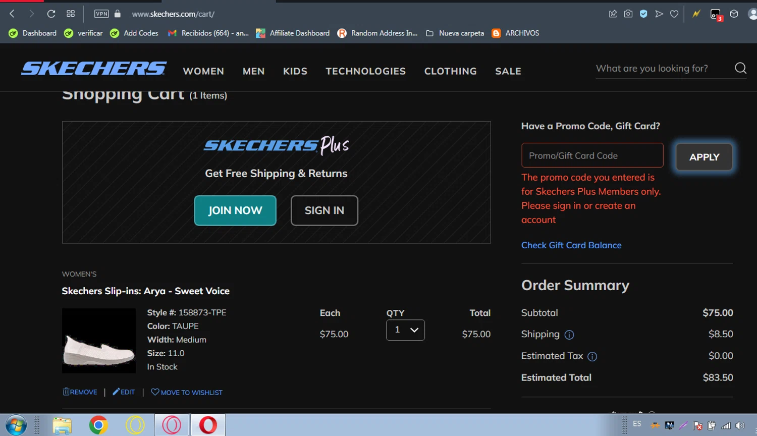Open the Affiliate Dashboard bookmark

coord(293,33)
